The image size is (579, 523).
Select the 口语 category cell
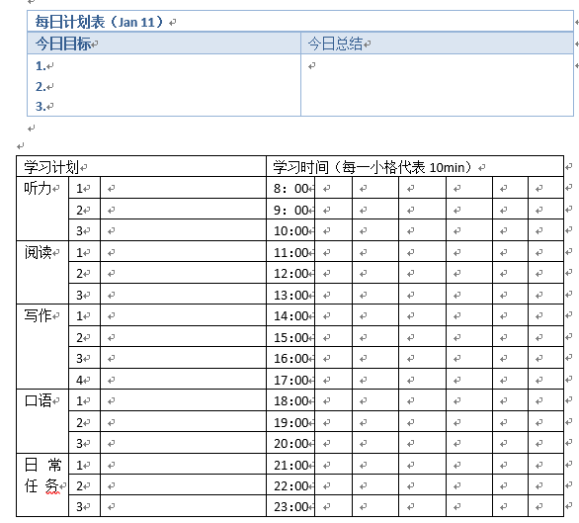coord(42,421)
